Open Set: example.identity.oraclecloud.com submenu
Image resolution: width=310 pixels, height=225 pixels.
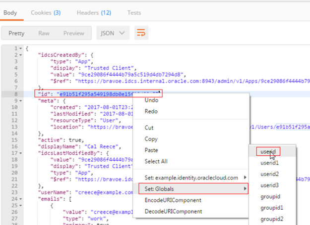(x=191, y=178)
